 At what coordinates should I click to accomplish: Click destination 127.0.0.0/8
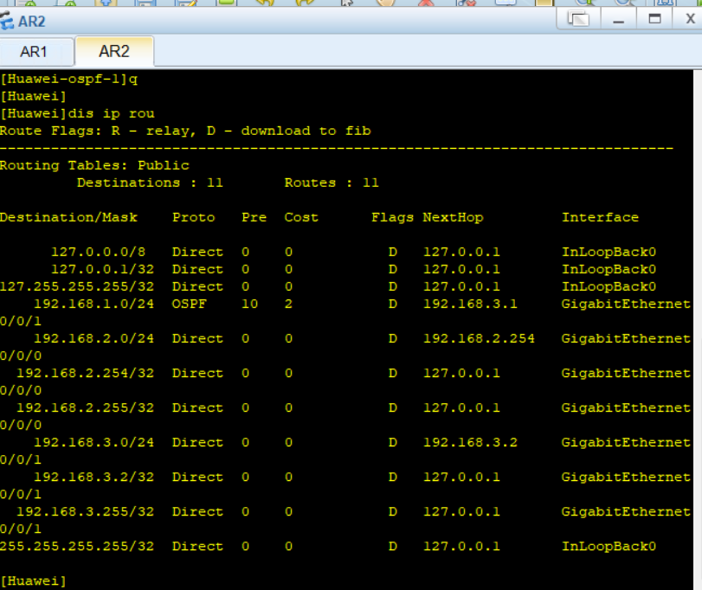[x=98, y=252]
